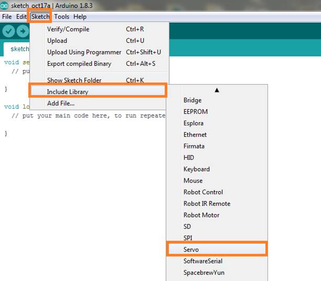Screen dimensions: 321x281
Task: Select the Keyboard library
Action: click(x=217, y=169)
